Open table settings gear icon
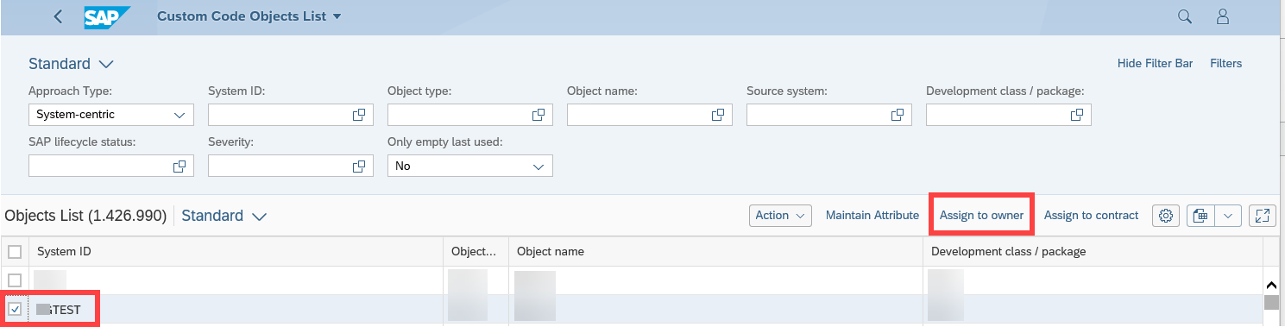The width and height of the screenshot is (1285, 327). 1166,216
